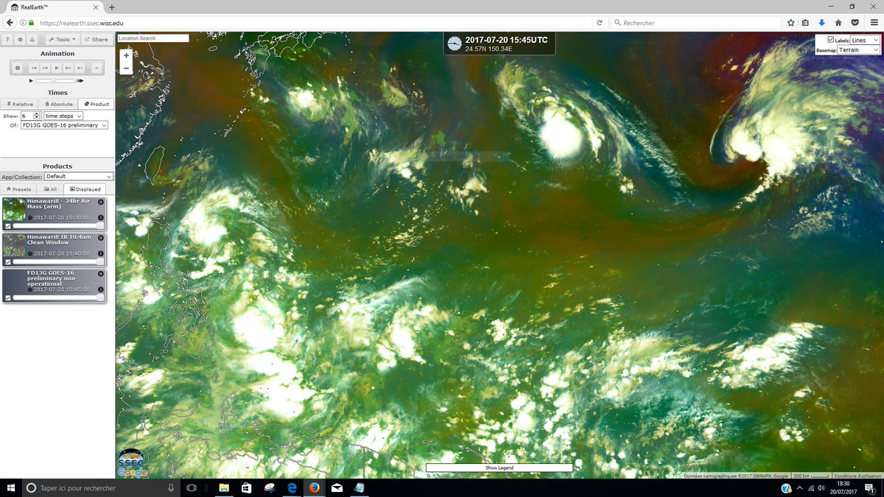
Task: Adjust the animation speed slider
Action: pos(57,80)
